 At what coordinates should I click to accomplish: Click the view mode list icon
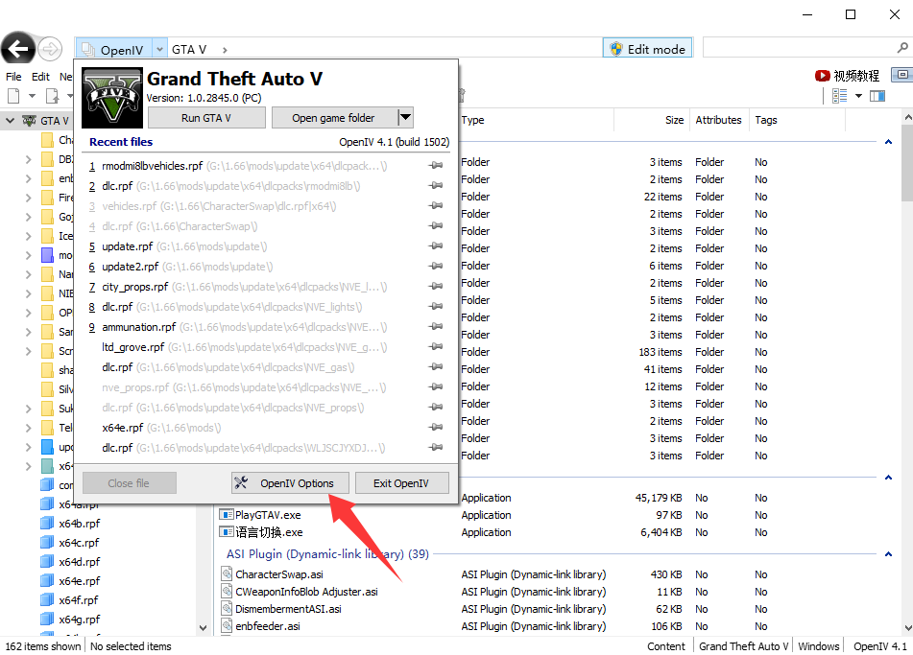click(840, 95)
